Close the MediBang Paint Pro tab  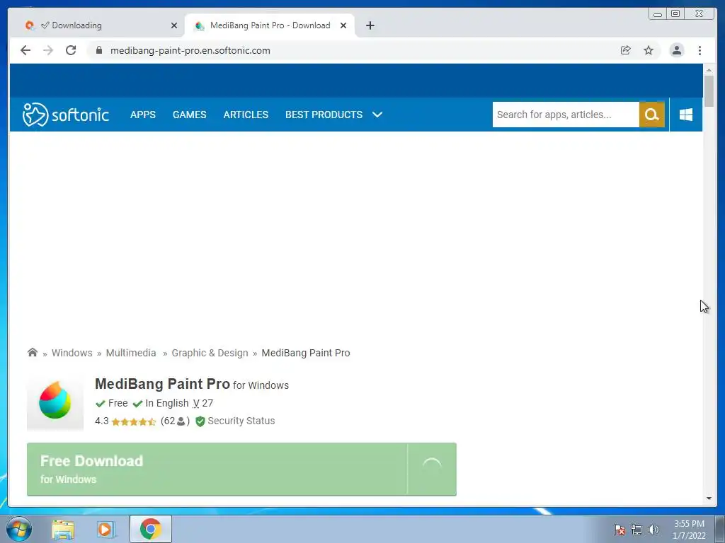click(343, 25)
